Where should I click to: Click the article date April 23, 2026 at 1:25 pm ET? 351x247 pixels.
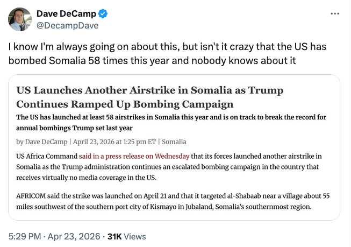coord(114,142)
